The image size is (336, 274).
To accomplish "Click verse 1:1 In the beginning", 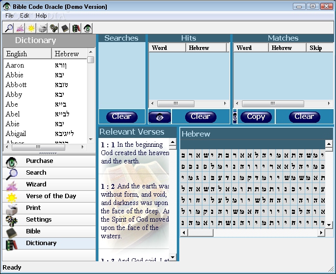I will [135, 153].
